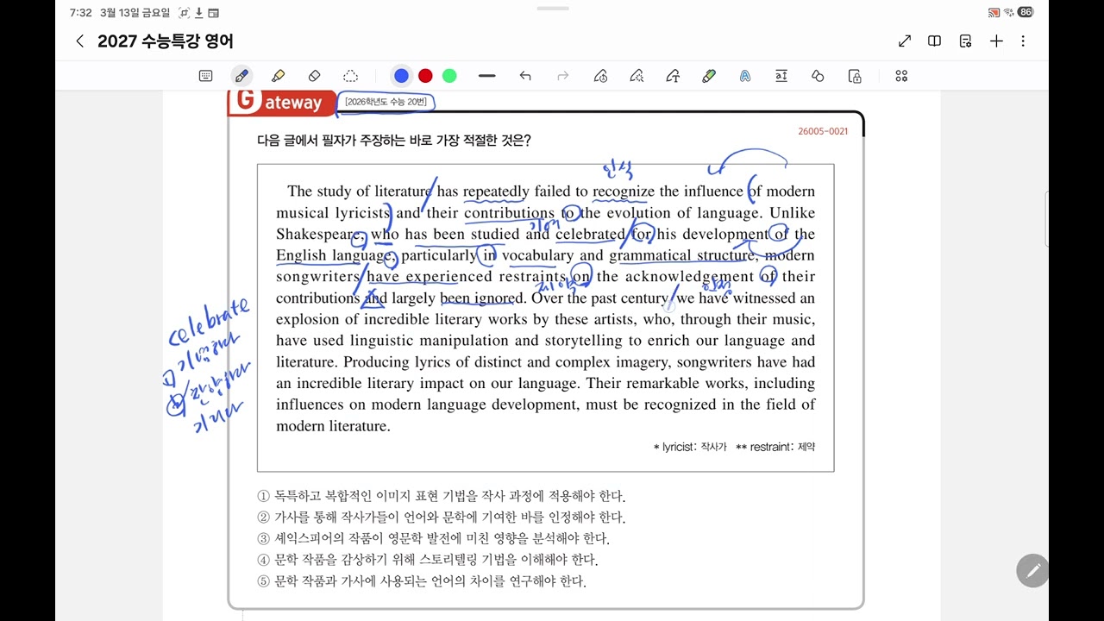Toggle the page lock icon
The height and width of the screenshot is (621, 1104).
(855, 76)
